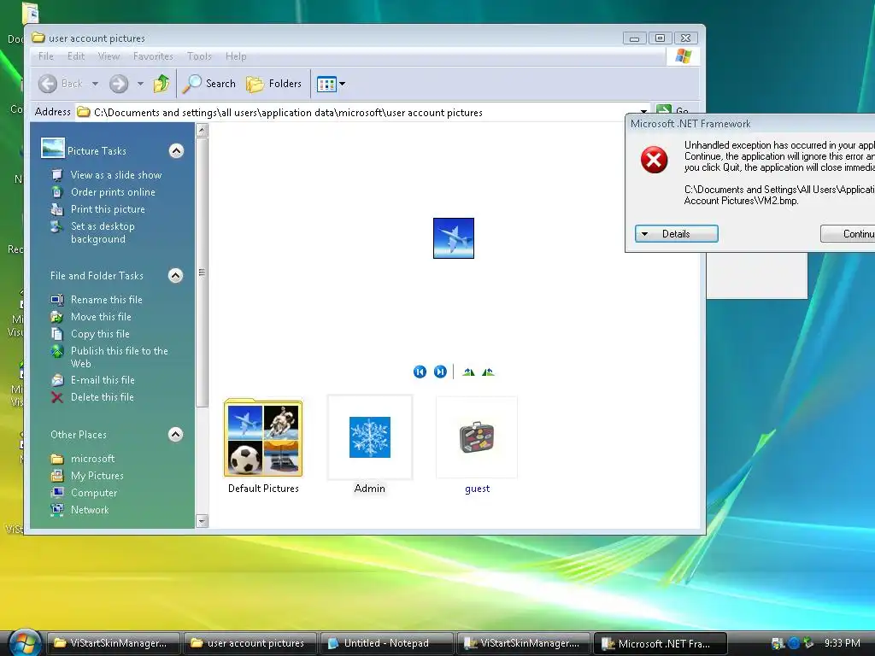
Task: Open the Search pane
Action: click(210, 84)
